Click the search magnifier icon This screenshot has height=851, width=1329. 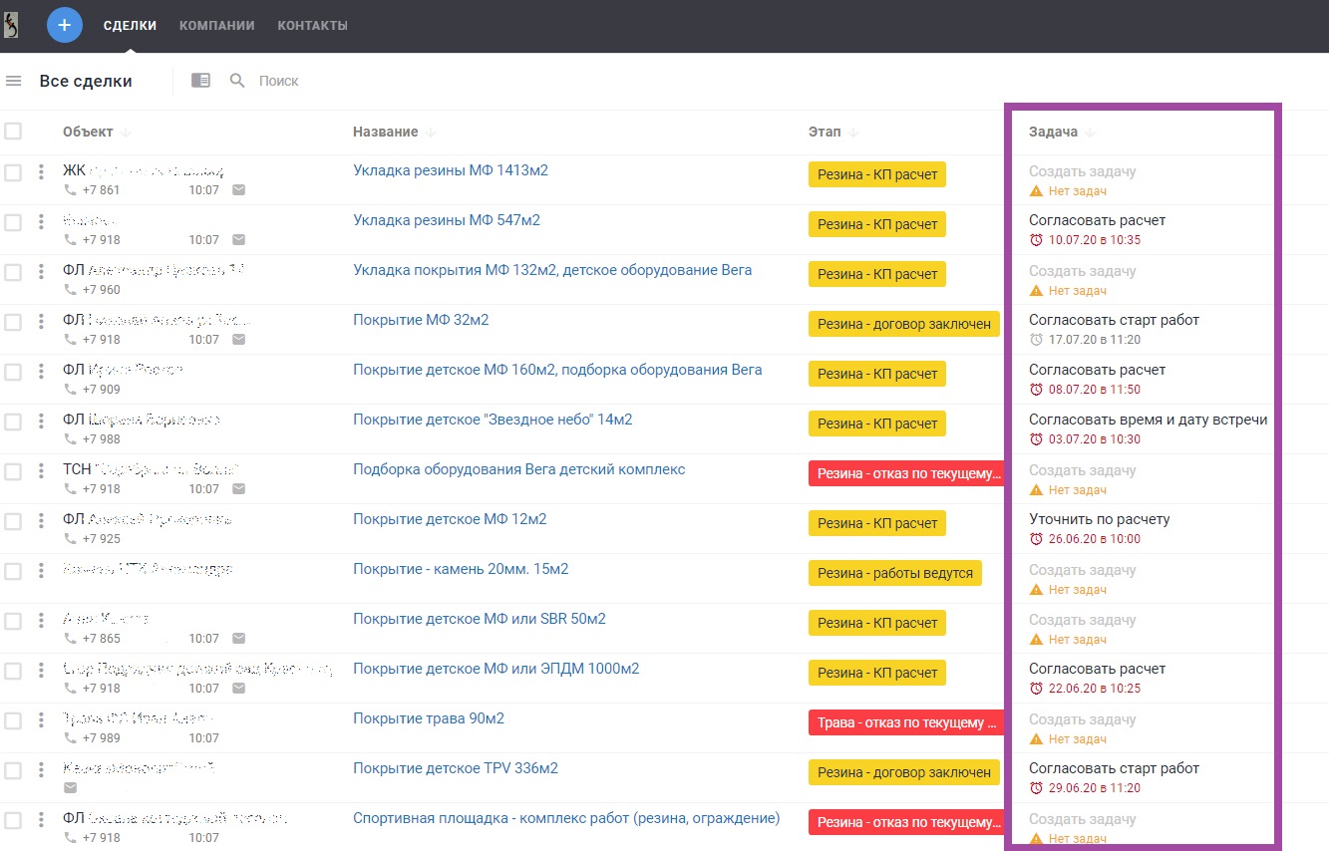pyautogui.click(x=237, y=81)
